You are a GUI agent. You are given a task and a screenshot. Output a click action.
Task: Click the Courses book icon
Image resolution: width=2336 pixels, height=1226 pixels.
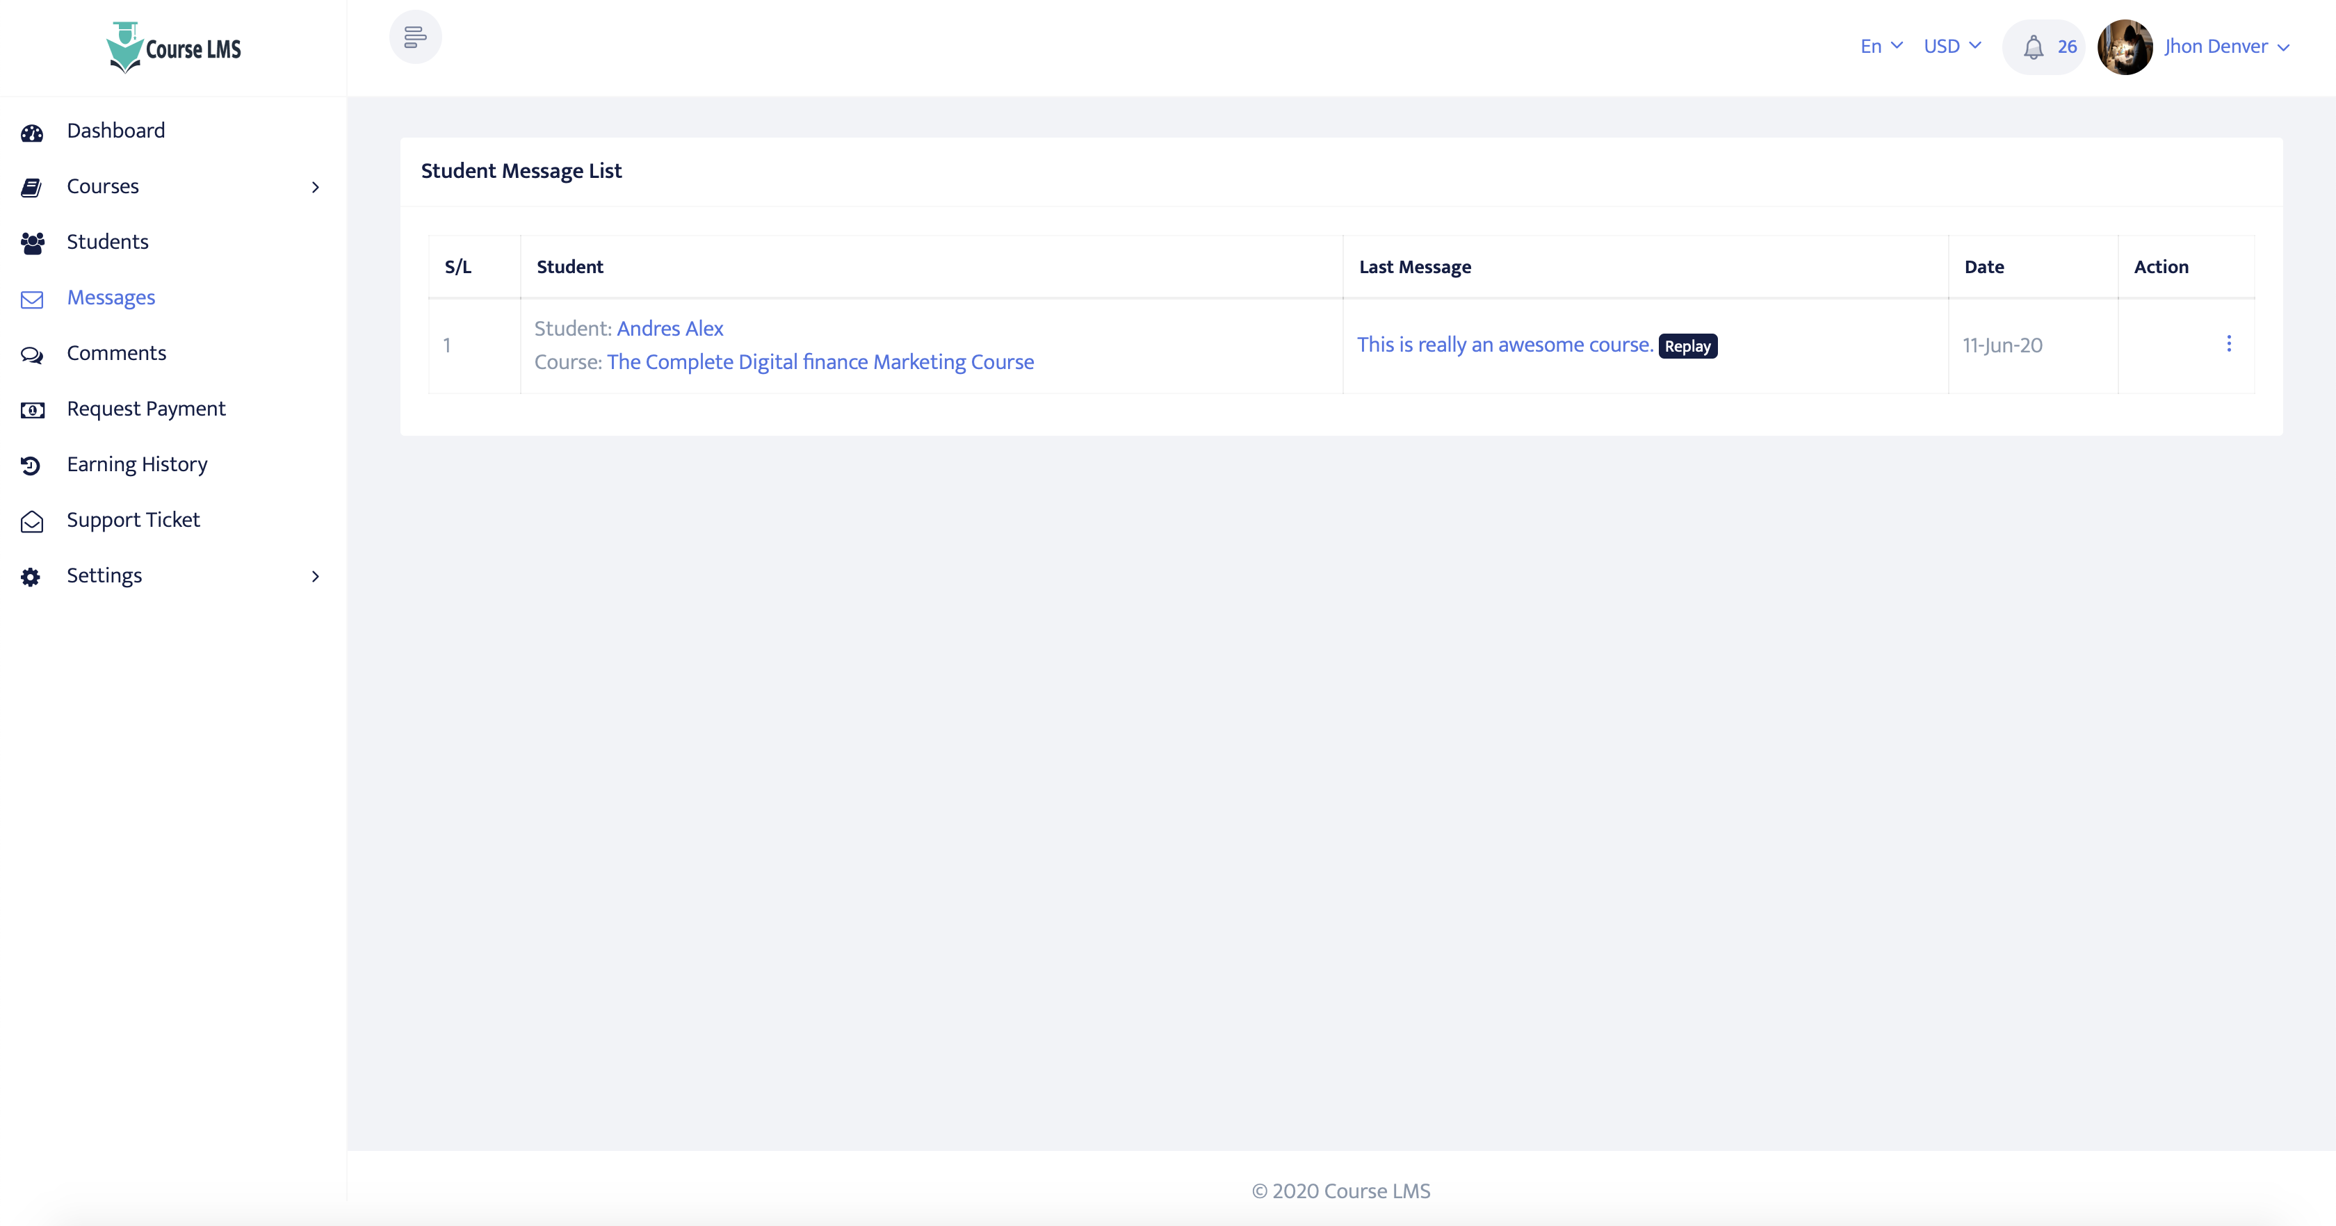tap(32, 188)
